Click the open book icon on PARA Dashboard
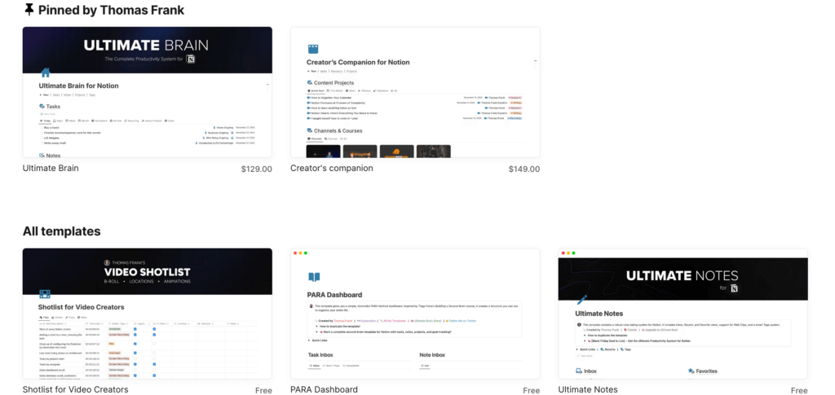The height and width of the screenshot is (395, 835). tap(314, 278)
